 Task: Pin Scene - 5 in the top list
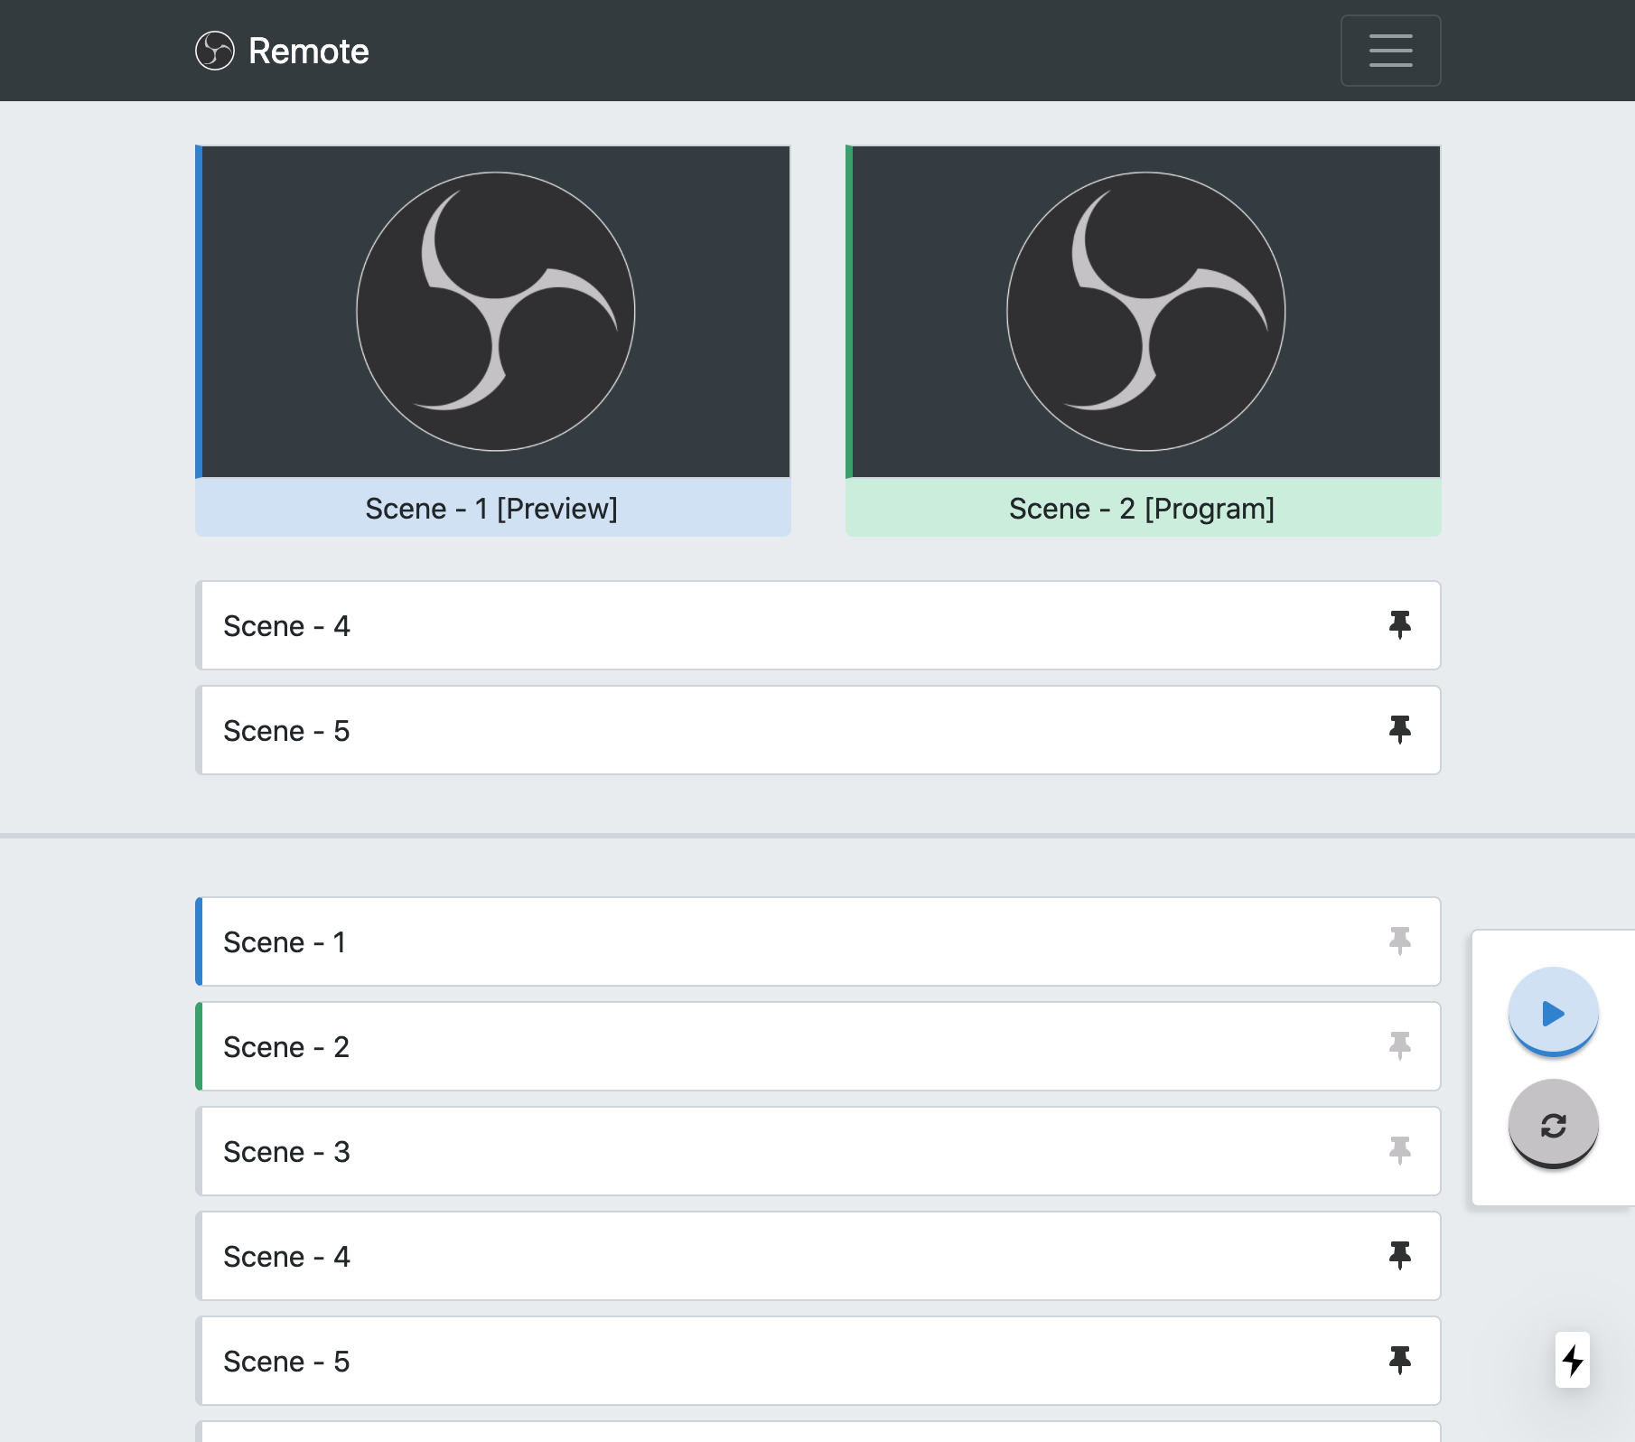click(x=1401, y=730)
